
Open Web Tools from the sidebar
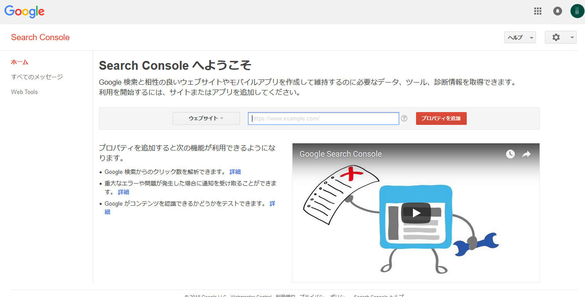24,92
